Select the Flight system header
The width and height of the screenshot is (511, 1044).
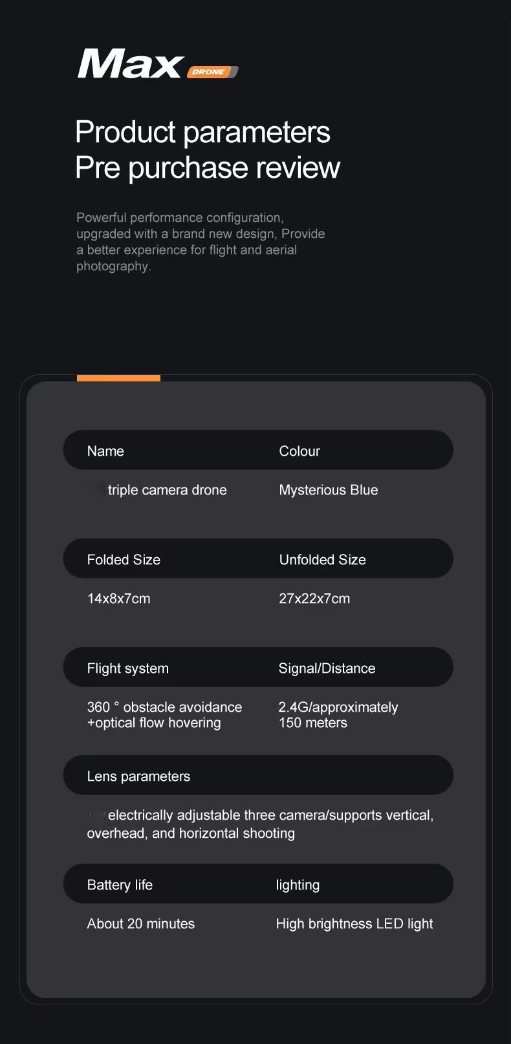[127, 668]
